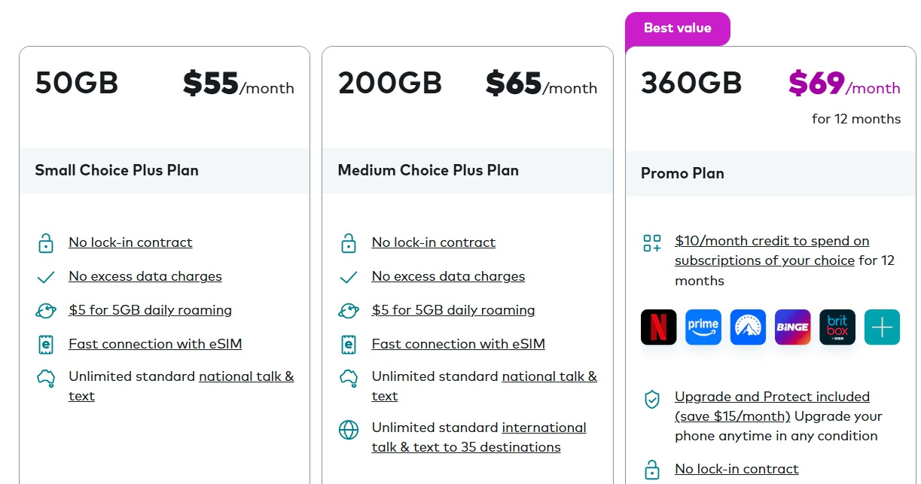Select the Best value badge on Promo plan
Image resolution: width=921 pixels, height=484 pixels.
click(x=677, y=29)
